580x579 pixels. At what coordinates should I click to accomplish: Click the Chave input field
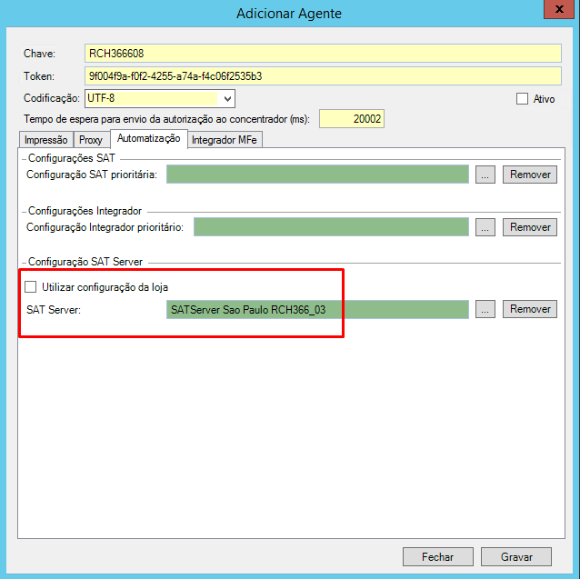[323, 54]
